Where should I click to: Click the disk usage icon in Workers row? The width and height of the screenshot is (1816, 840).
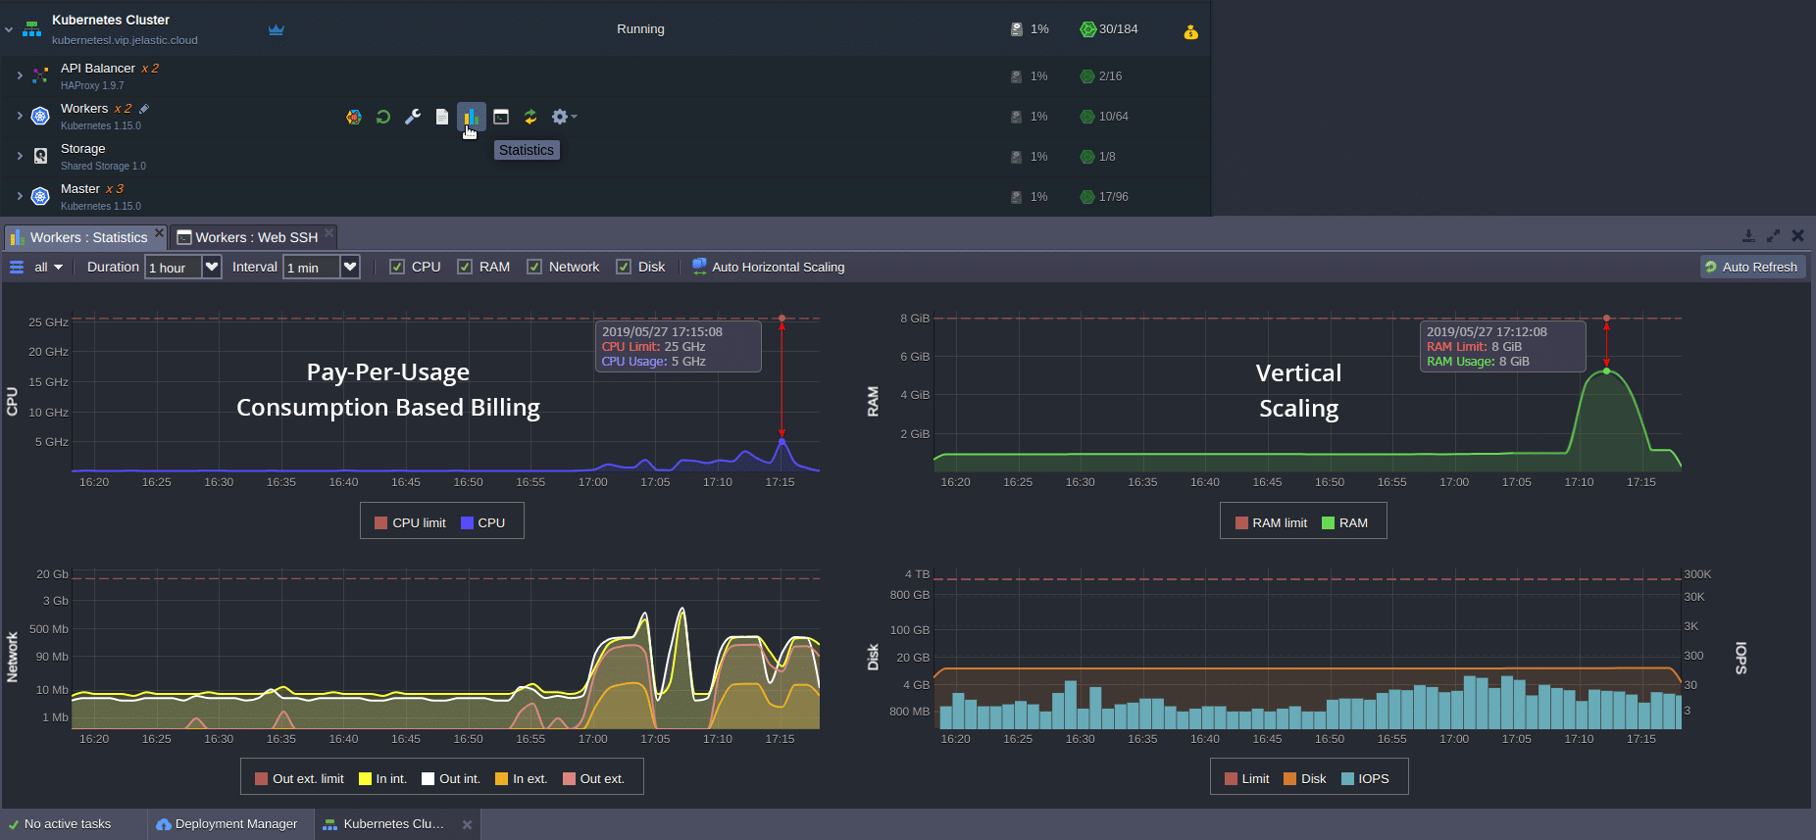(1017, 117)
